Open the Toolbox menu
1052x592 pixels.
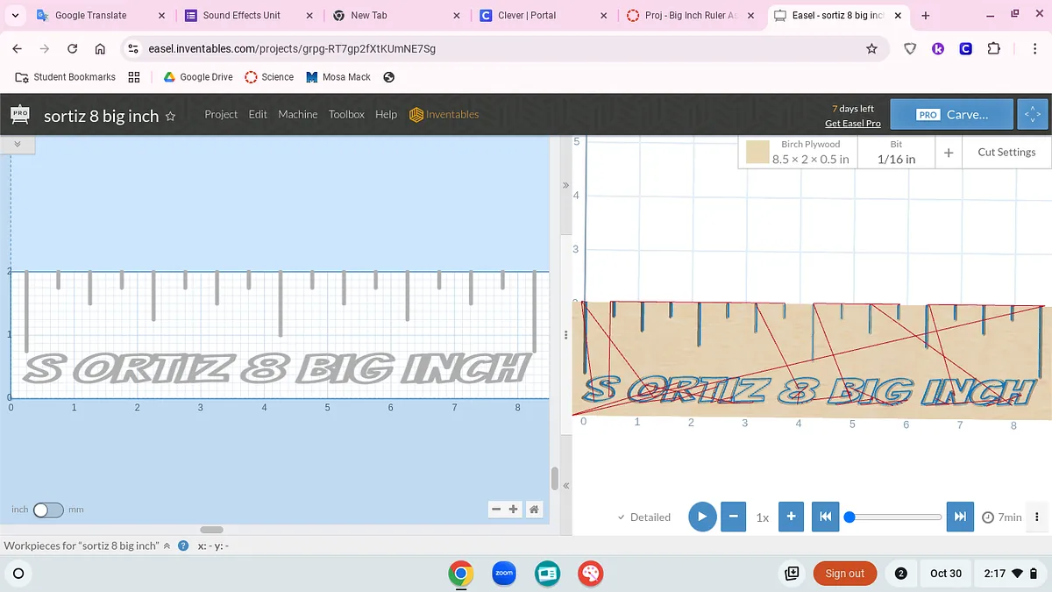click(346, 114)
